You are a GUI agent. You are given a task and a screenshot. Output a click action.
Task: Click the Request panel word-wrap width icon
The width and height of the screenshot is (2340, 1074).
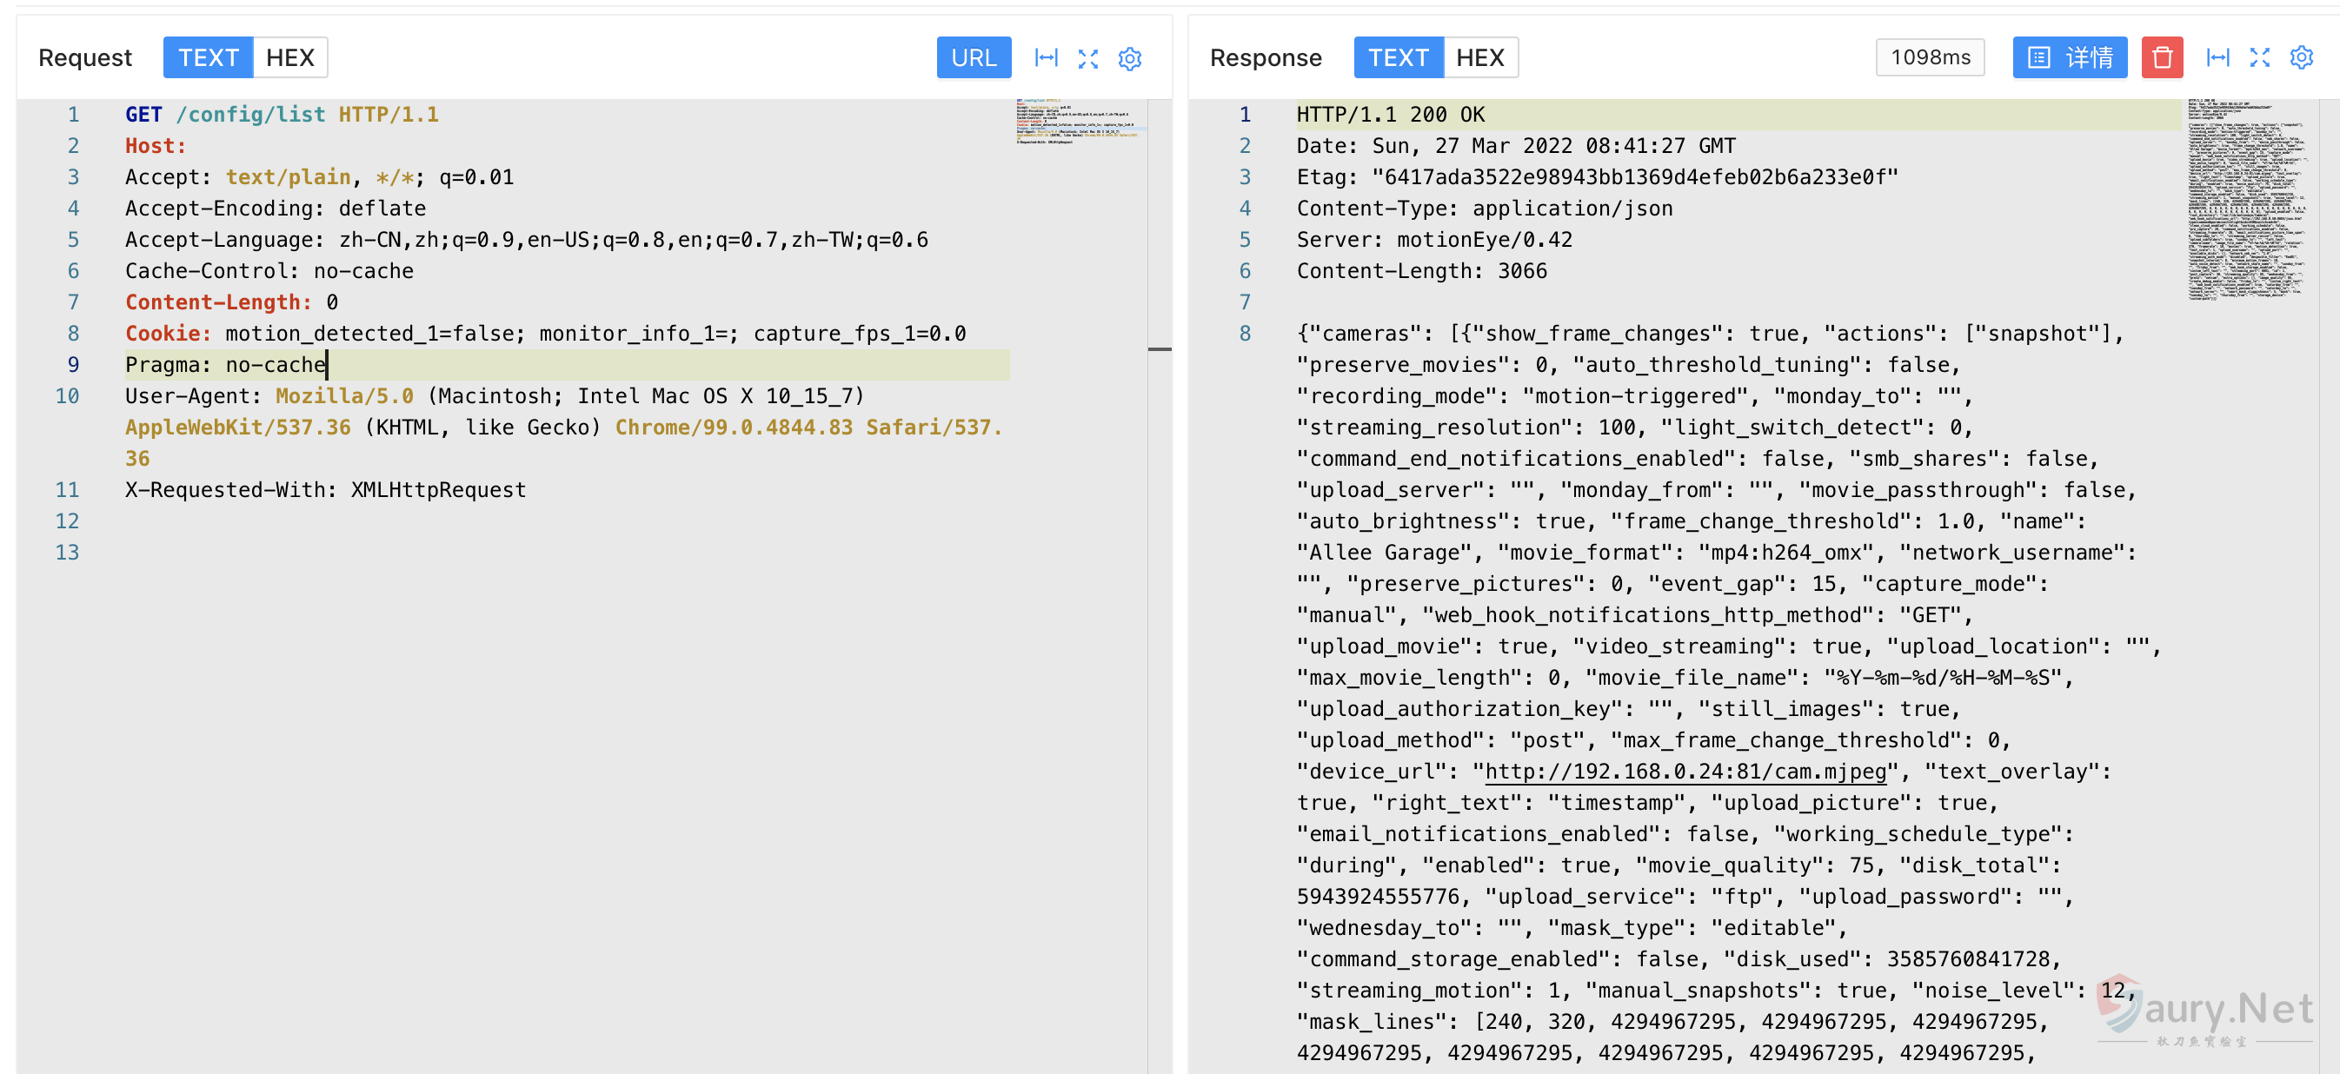click(1047, 58)
